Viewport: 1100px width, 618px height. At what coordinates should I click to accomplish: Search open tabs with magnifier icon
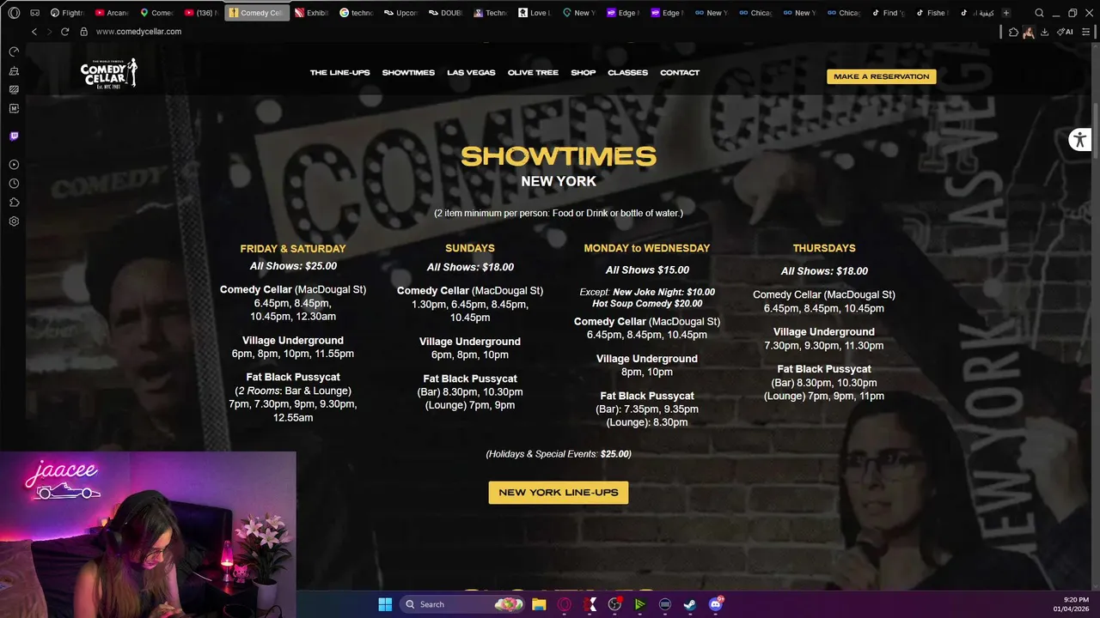click(x=1039, y=13)
